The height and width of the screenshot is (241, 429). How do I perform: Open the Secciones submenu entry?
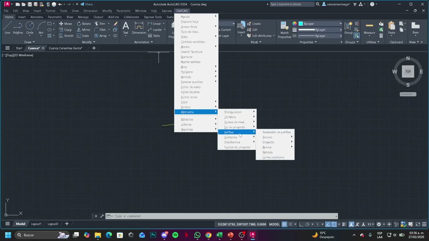coord(237,137)
